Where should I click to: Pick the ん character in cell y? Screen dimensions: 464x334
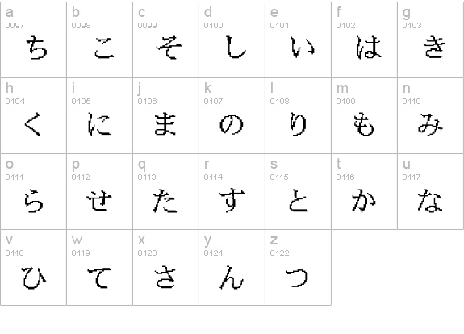232,277
